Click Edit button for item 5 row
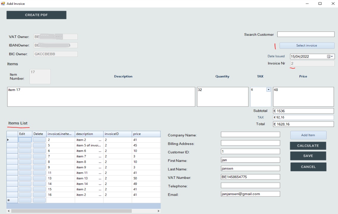The width and height of the screenshot is (338, 214). tap(25, 145)
